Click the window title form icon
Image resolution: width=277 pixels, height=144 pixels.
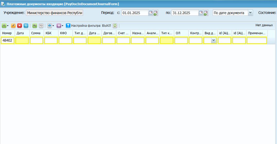click(3, 4)
